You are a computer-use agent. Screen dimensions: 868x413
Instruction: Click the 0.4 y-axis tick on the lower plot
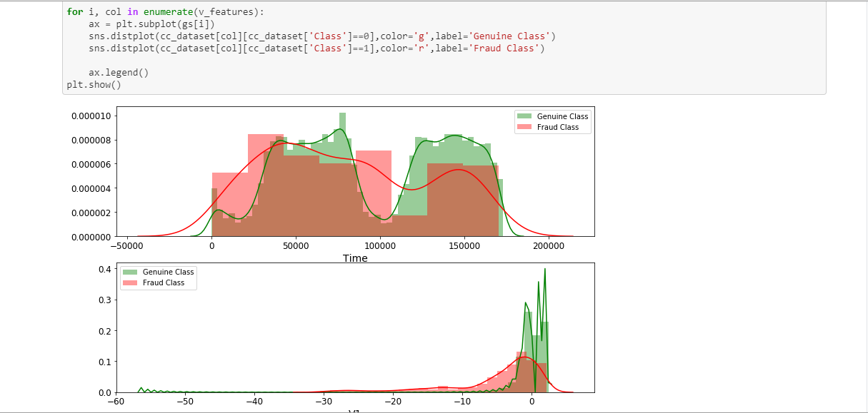[x=103, y=269]
